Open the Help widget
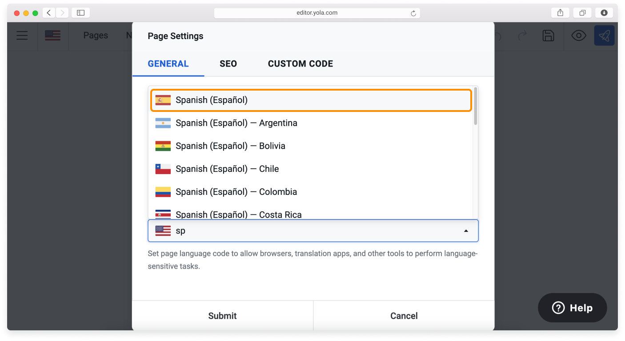The width and height of the screenshot is (625, 341). pos(572,307)
